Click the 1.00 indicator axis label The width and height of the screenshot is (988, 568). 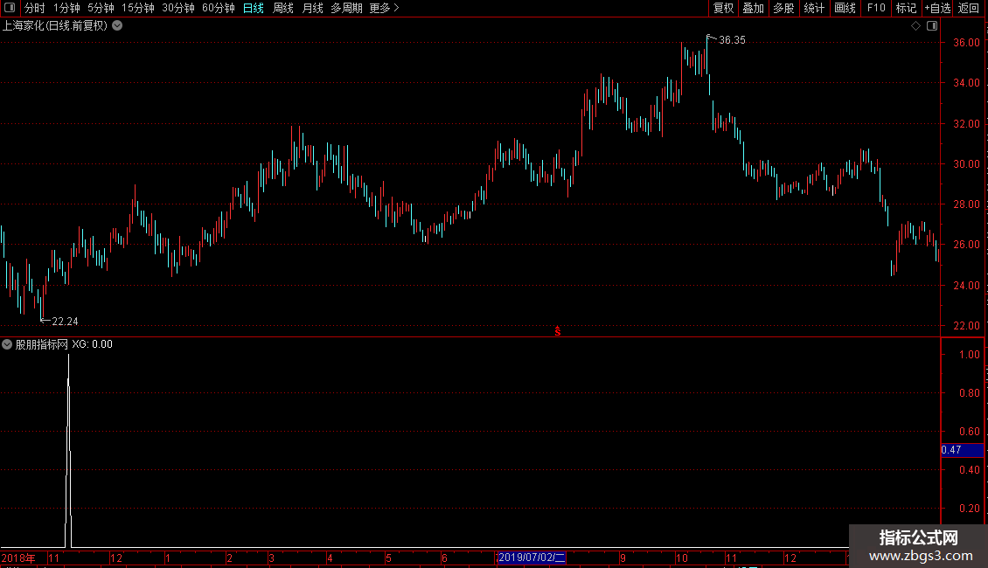[x=969, y=355]
